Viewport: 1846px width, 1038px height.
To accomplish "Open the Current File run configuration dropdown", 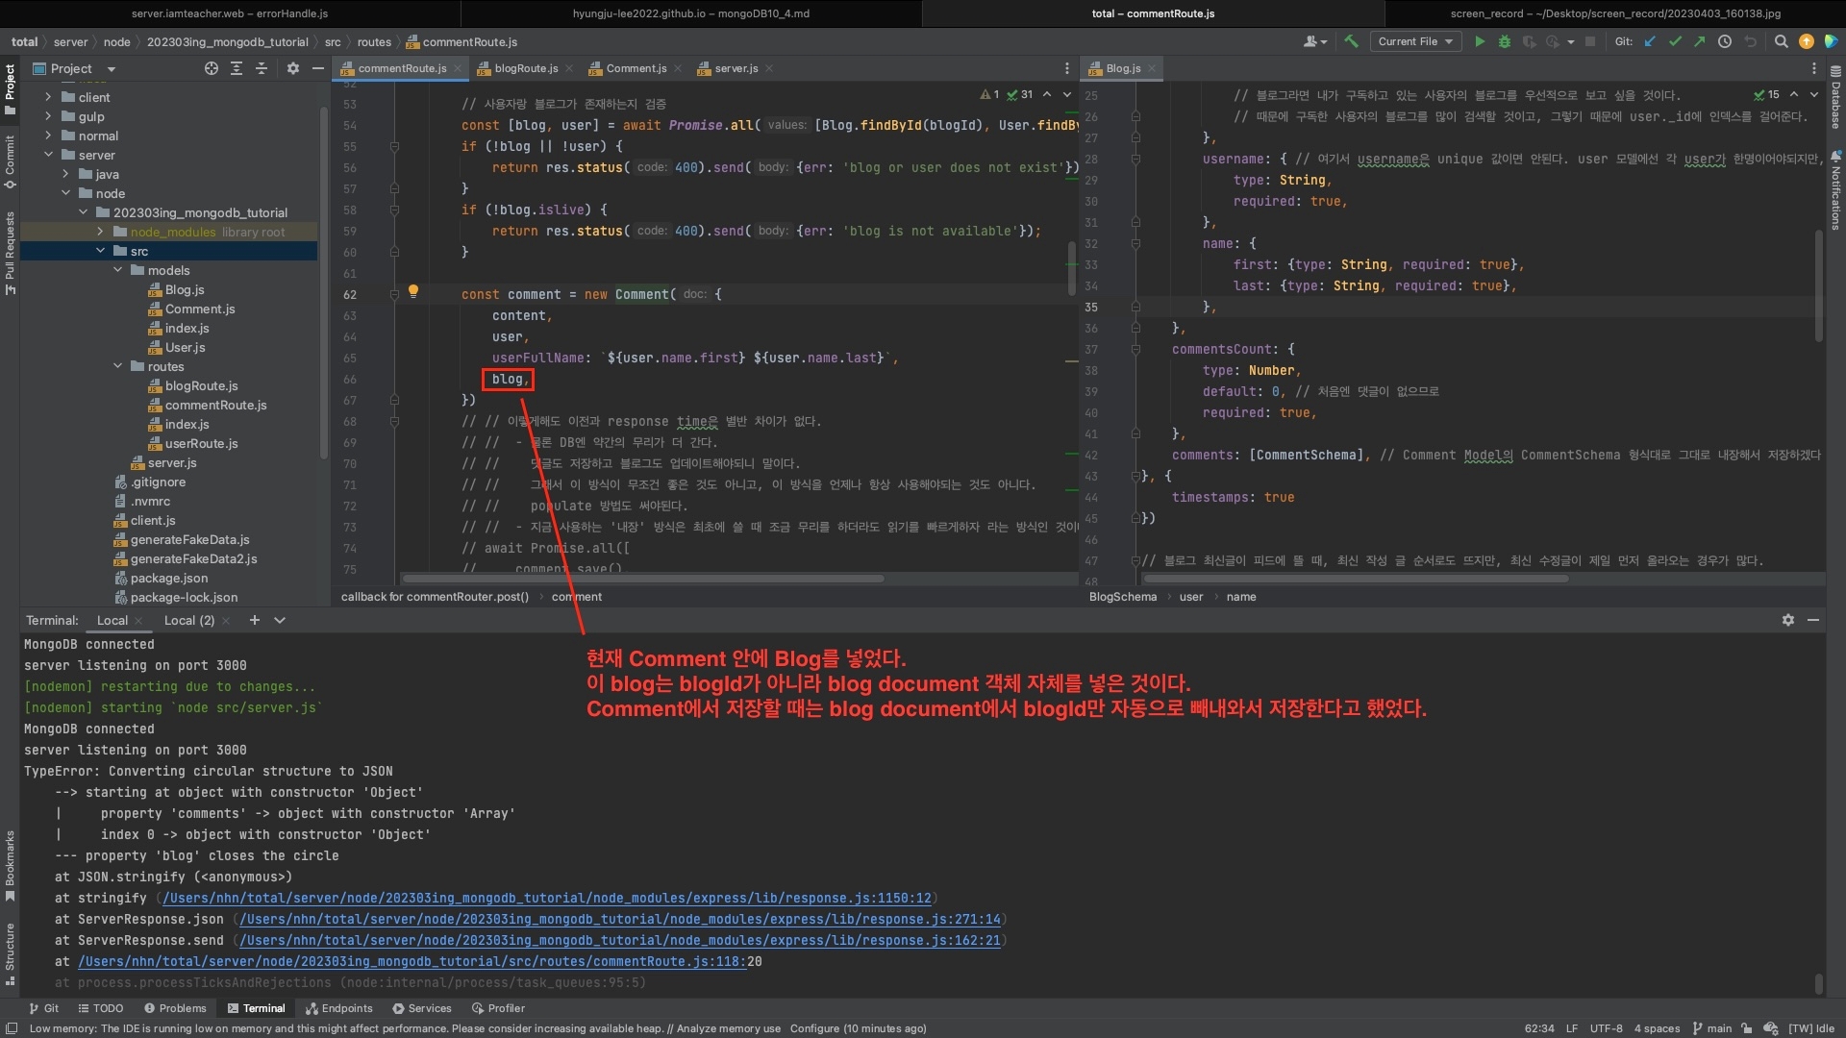I will click(x=1415, y=41).
